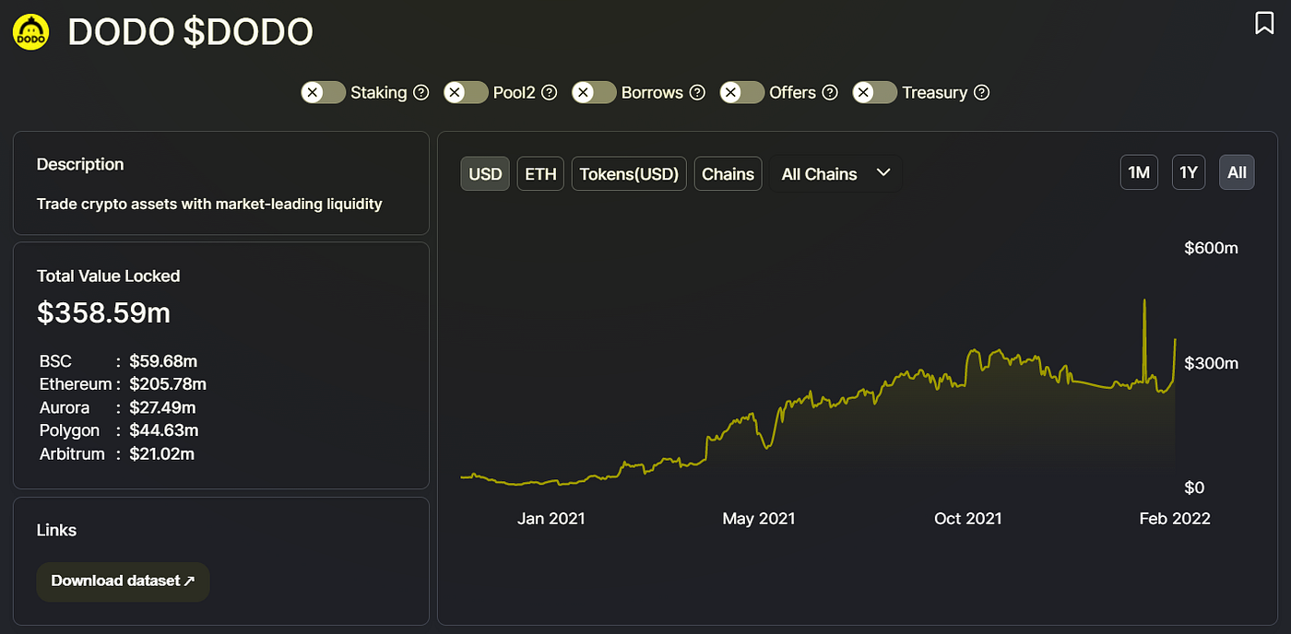Click the yellow DODO logo icon
1291x634 pixels.
30,32
